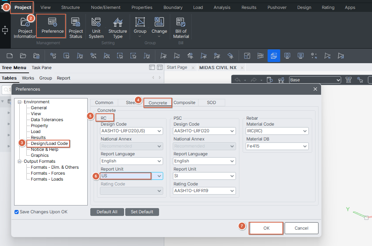Click the Default All button
The width and height of the screenshot is (372, 246).
click(107, 212)
